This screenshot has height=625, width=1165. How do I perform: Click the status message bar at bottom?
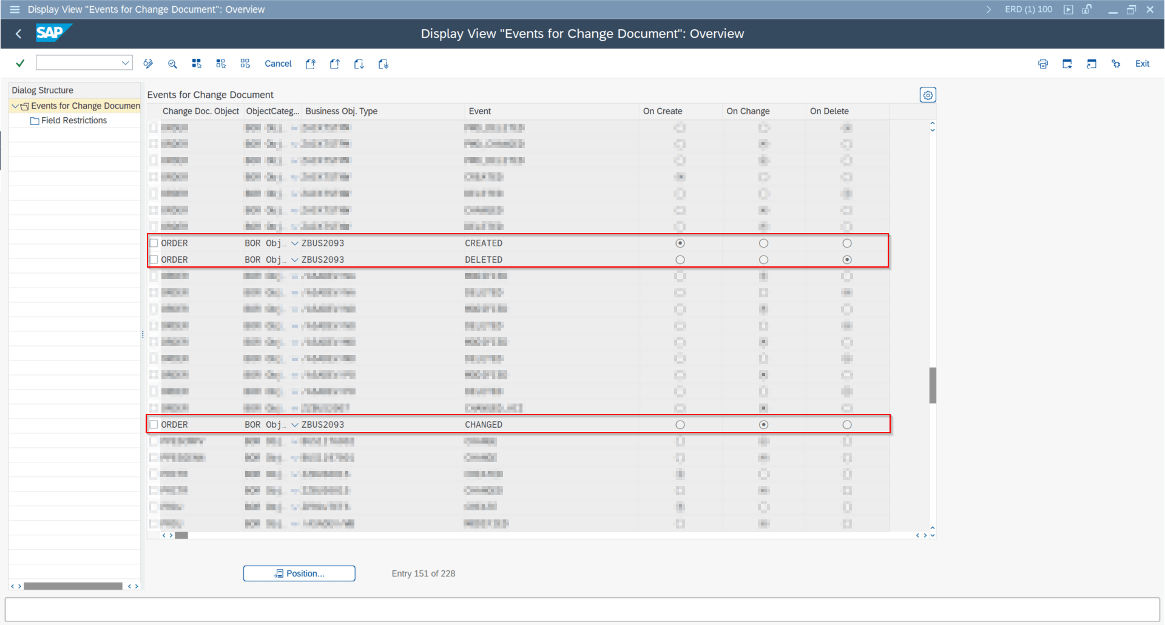pos(582,609)
